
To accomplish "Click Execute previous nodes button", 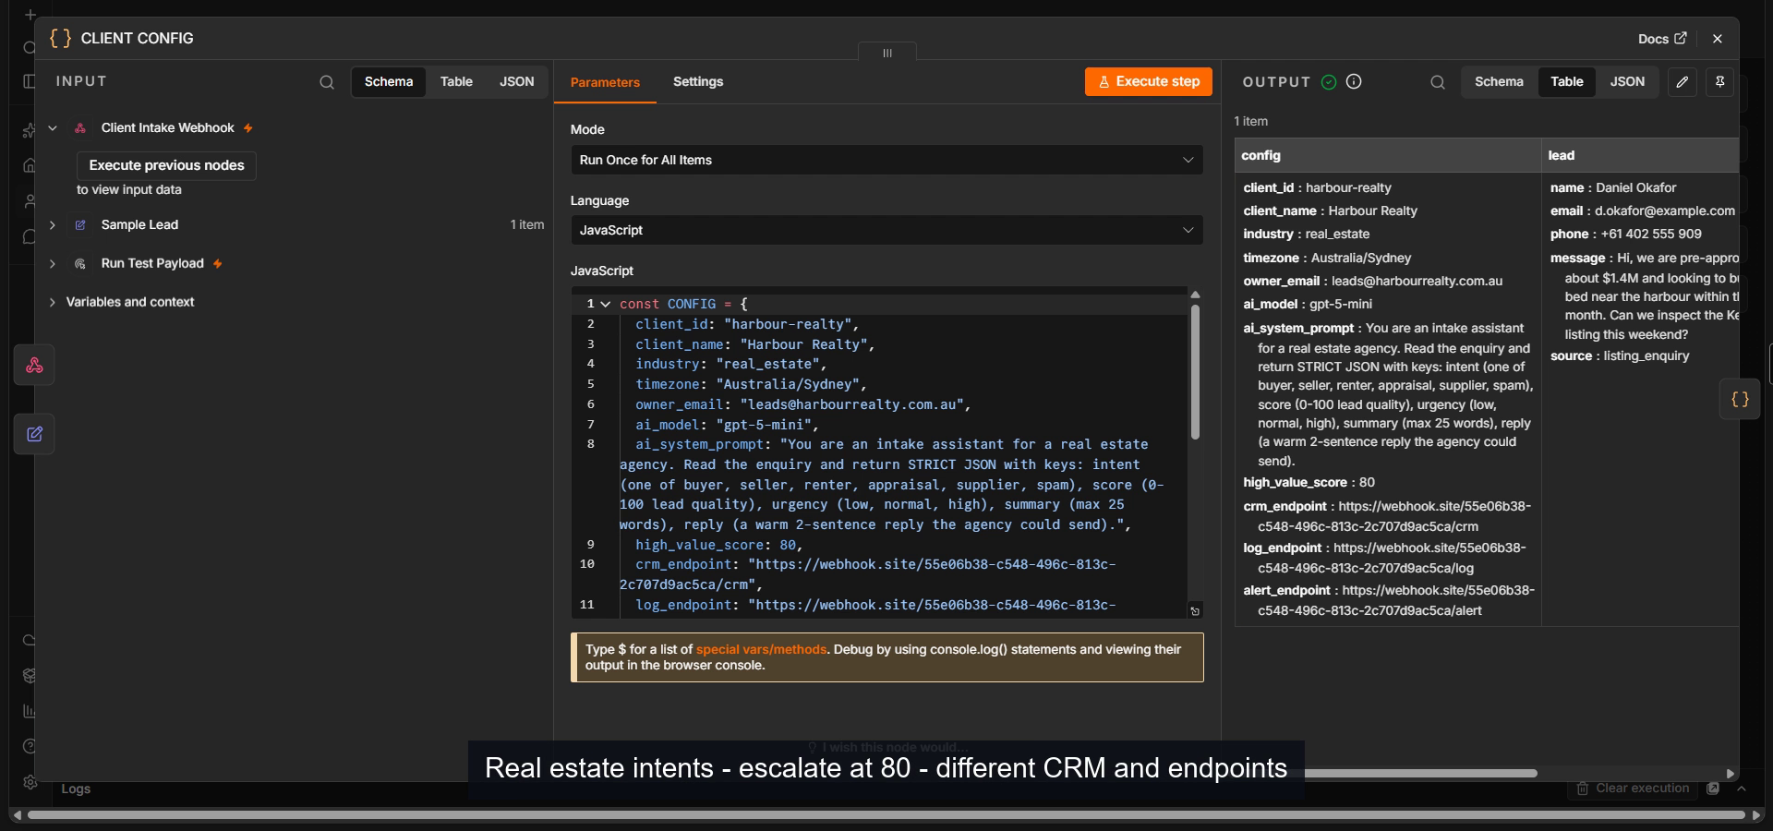I will tap(166, 165).
